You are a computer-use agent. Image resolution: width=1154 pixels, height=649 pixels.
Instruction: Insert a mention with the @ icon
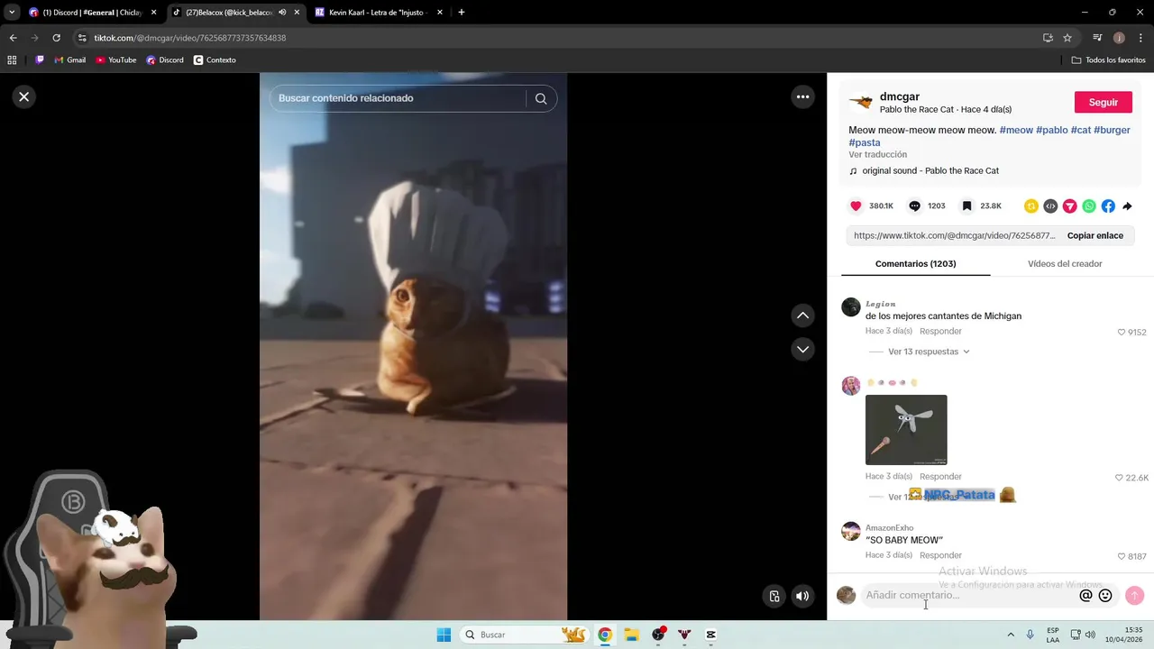[1085, 595]
